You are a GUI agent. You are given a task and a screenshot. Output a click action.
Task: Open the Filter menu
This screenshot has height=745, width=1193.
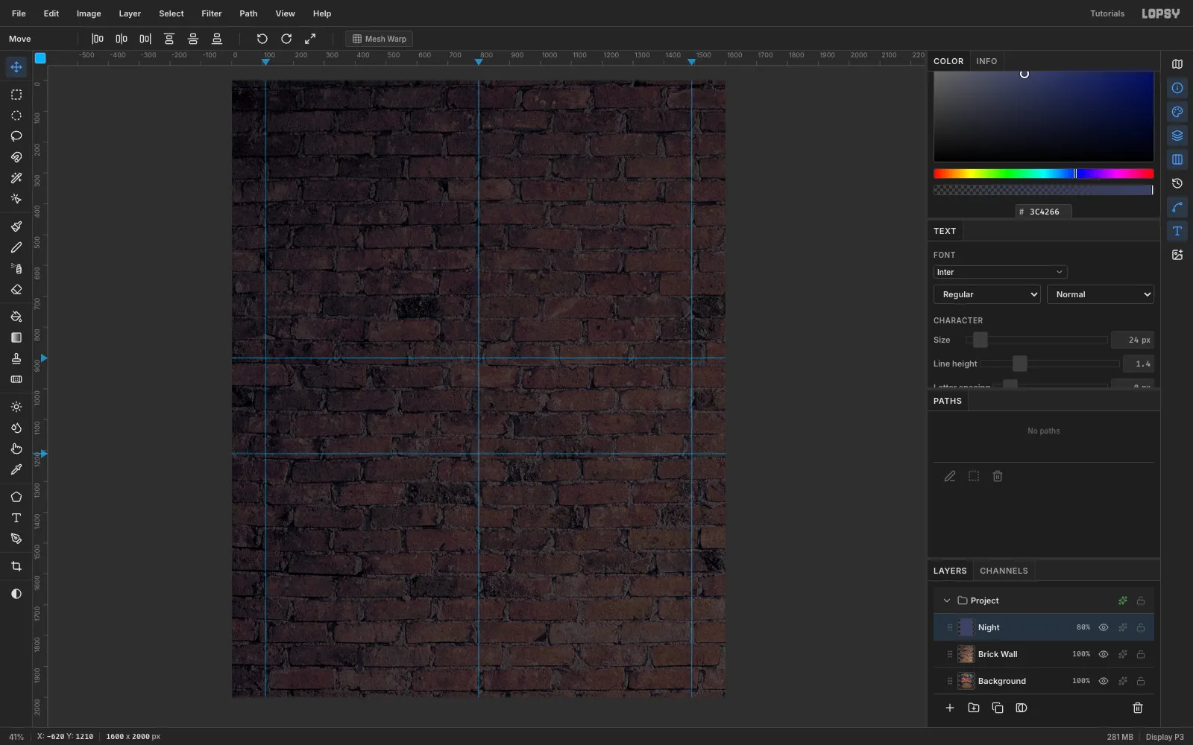(212, 13)
